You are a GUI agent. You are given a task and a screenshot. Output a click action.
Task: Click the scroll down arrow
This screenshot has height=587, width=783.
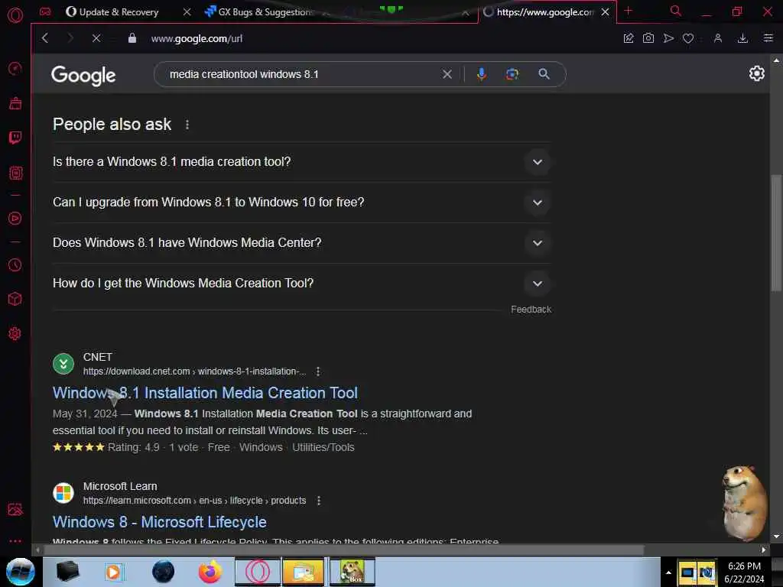[x=776, y=537]
